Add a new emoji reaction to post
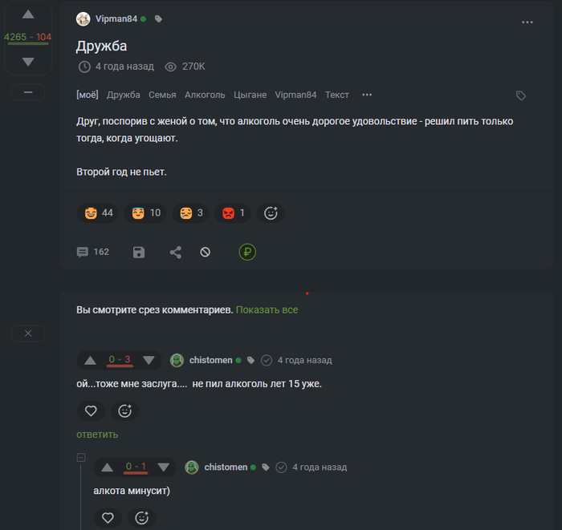This screenshot has width=562, height=530. (271, 213)
